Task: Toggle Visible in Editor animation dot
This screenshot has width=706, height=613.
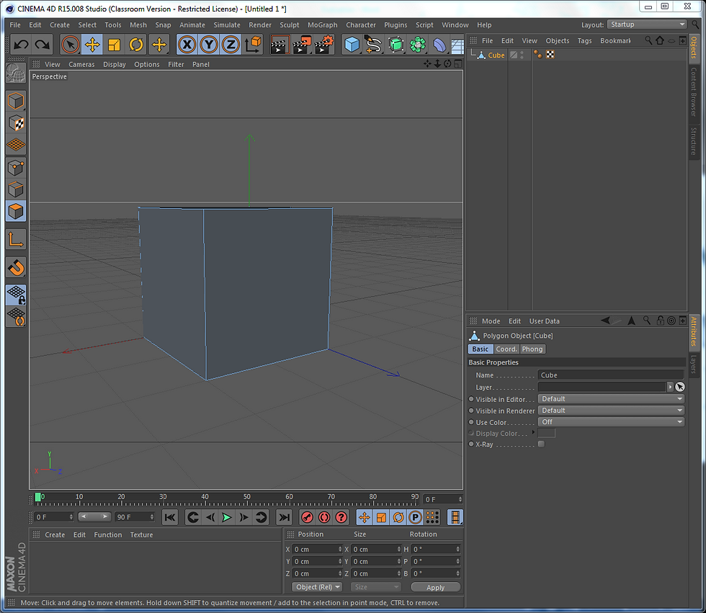Action: pyautogui.click(x=471, y=399)
